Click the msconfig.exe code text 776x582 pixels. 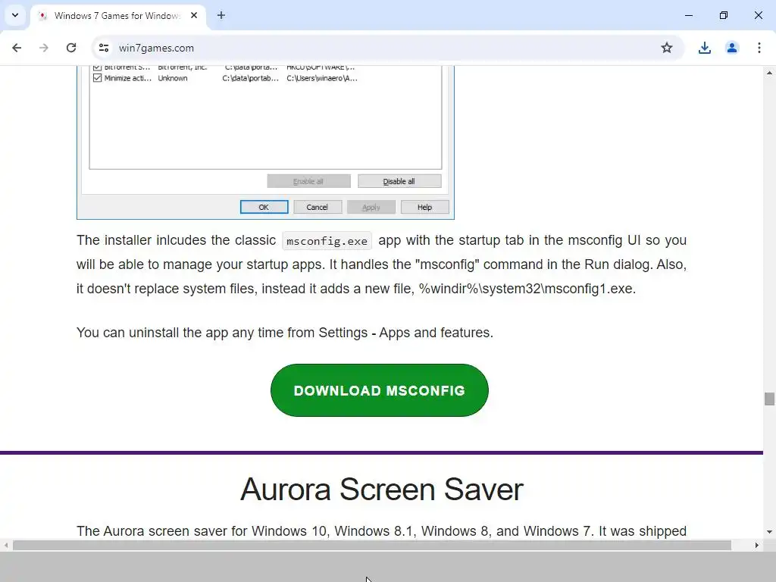pos(327,241)
